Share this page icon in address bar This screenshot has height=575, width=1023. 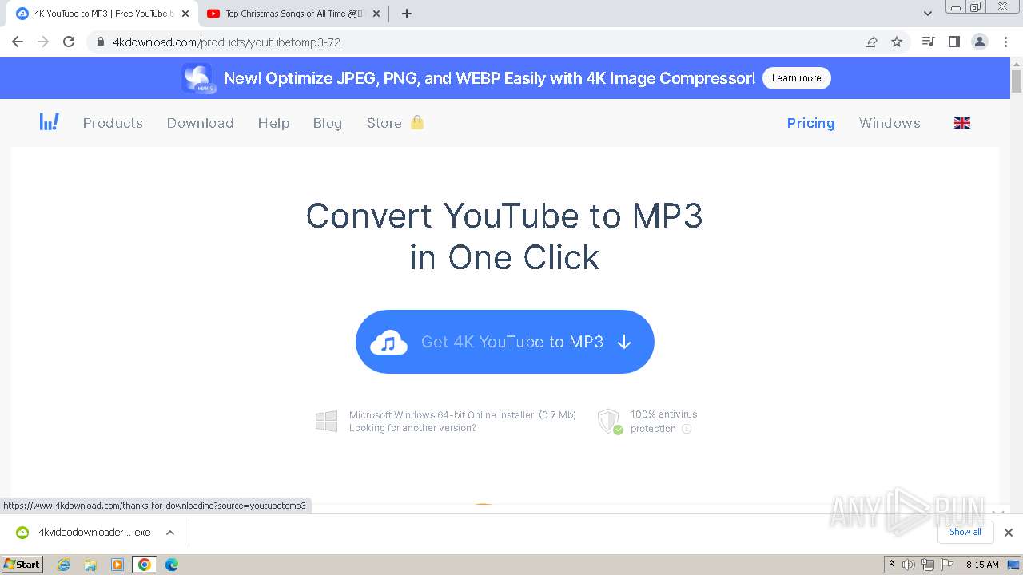[871, 42]
